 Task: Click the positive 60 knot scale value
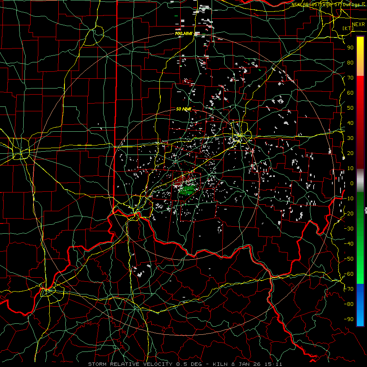[x=350, y=93]
